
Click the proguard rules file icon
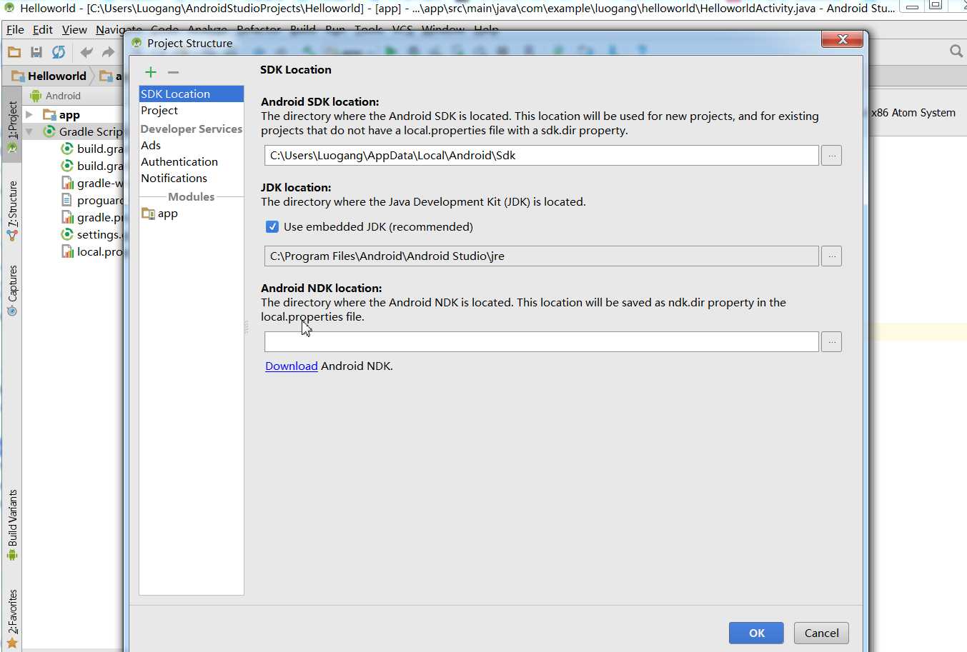tap(67, 200)
